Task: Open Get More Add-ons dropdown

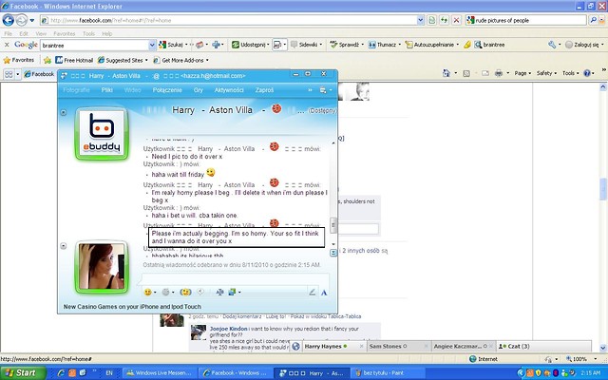Action: pos(181,60)
